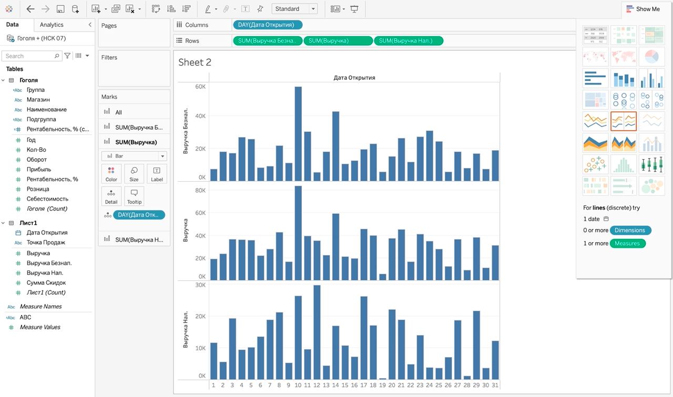Viewport: 673px width, 397px height.
Task: Click the Гоголя + (НСК 07) data source
Action: [x=41, y=38]
